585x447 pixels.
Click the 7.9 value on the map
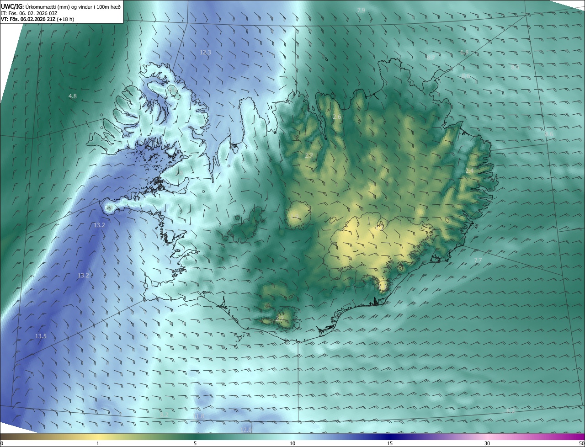coord(361,10)
